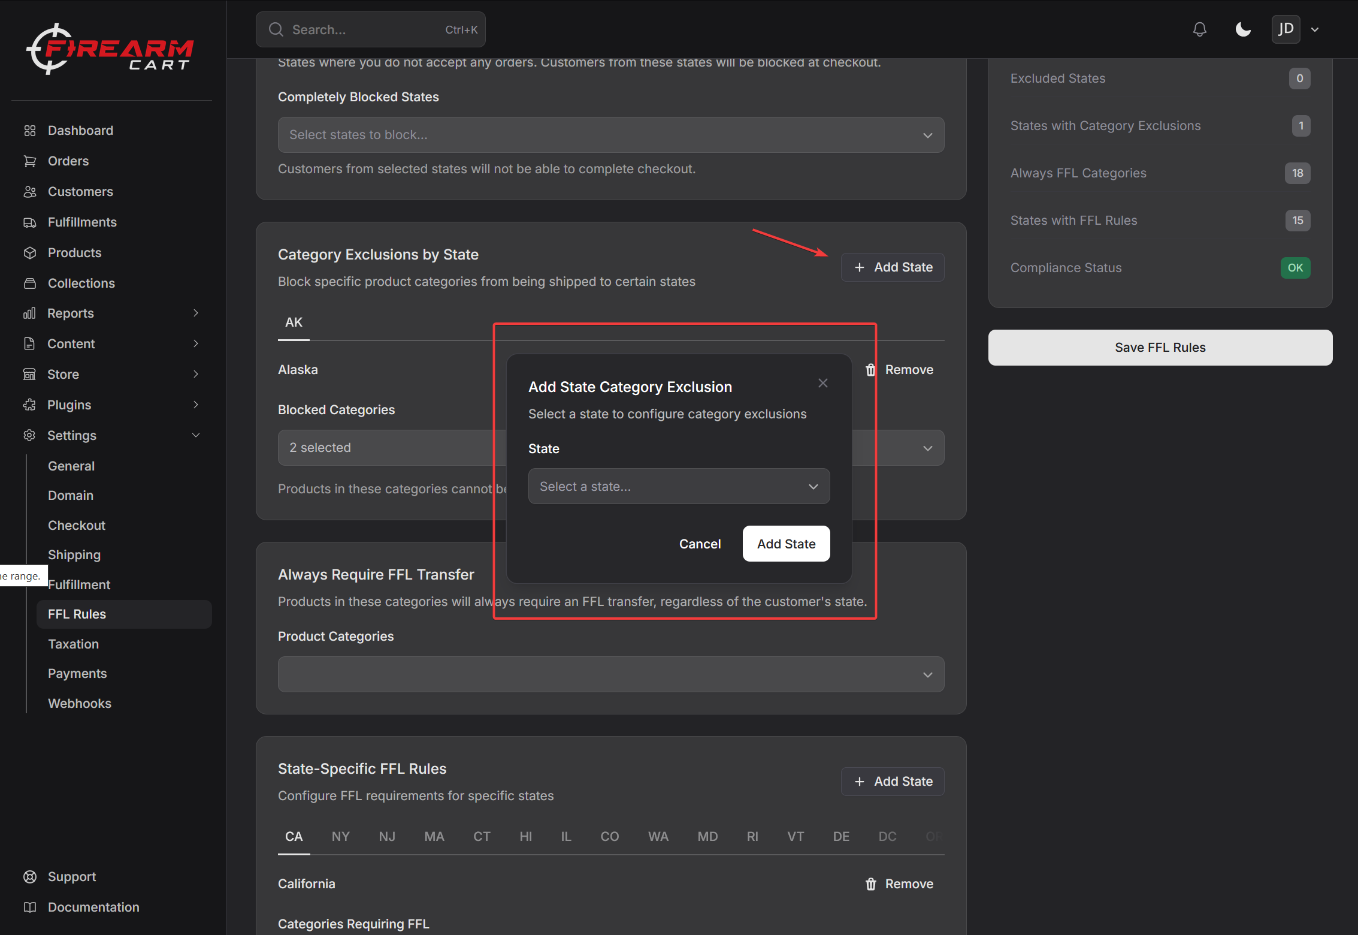Click the Reports chart icon
The width and height of the screenshot is (1358, 935).
pyautogui.click(x=29, y=313)
